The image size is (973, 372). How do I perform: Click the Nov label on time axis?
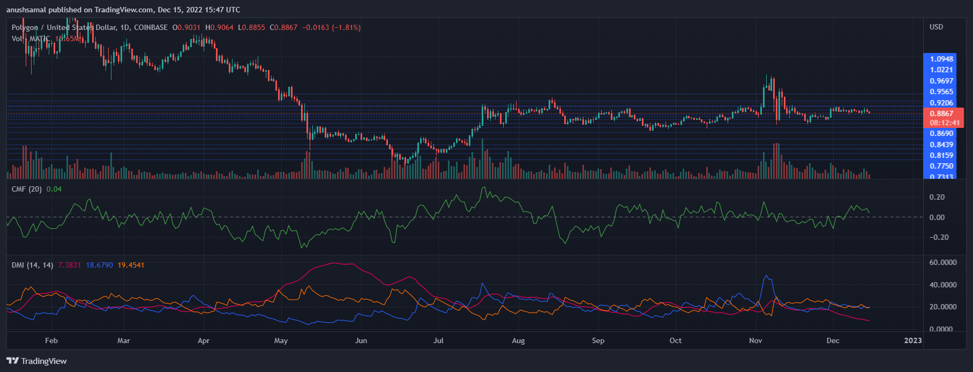755,340
